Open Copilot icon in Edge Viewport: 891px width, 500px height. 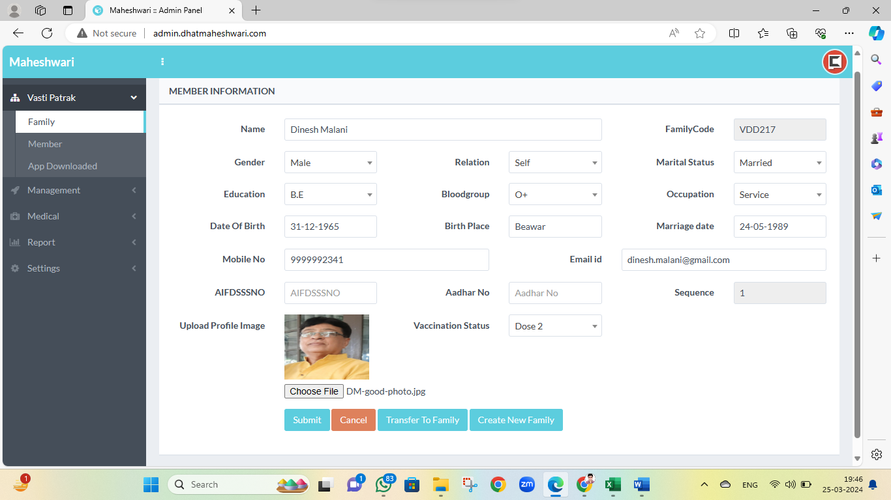[x=876, y=33]
